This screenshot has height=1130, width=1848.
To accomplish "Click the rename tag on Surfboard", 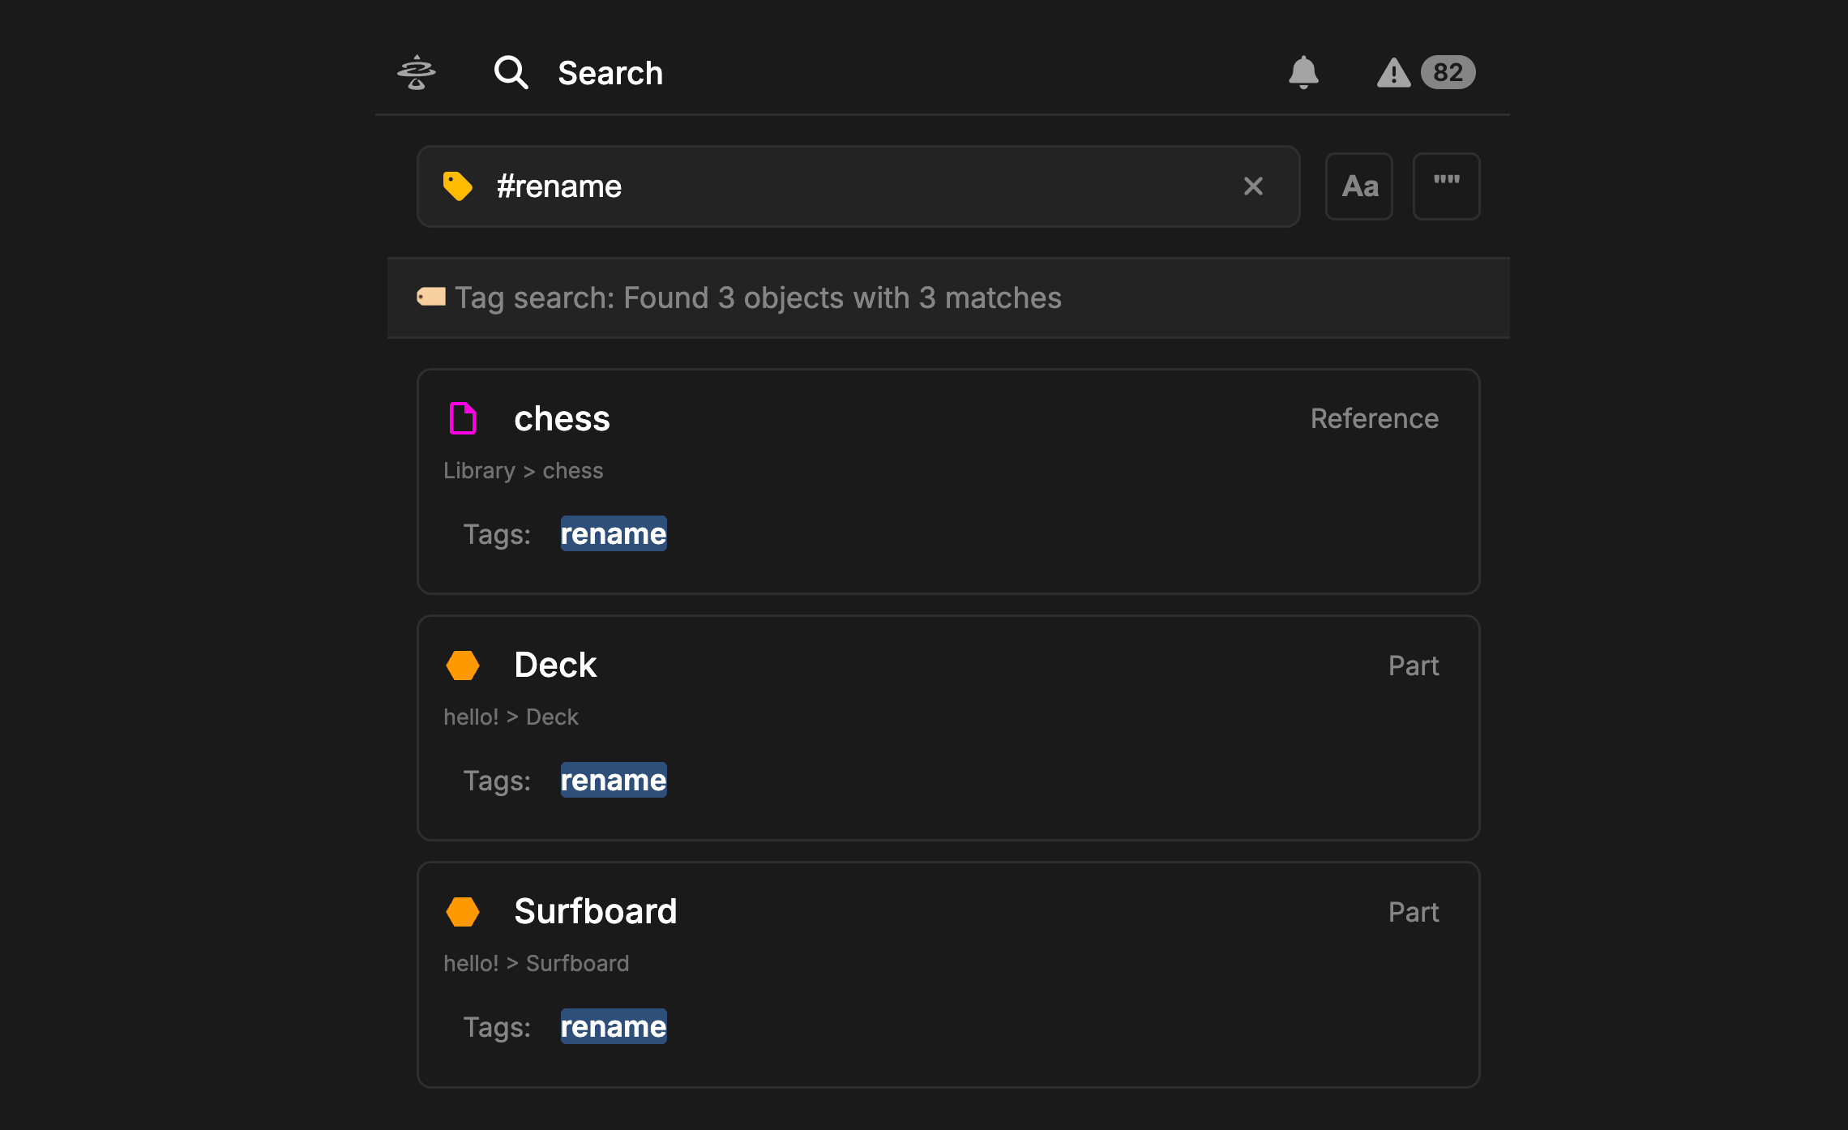I will click(x=614, y=1027).
